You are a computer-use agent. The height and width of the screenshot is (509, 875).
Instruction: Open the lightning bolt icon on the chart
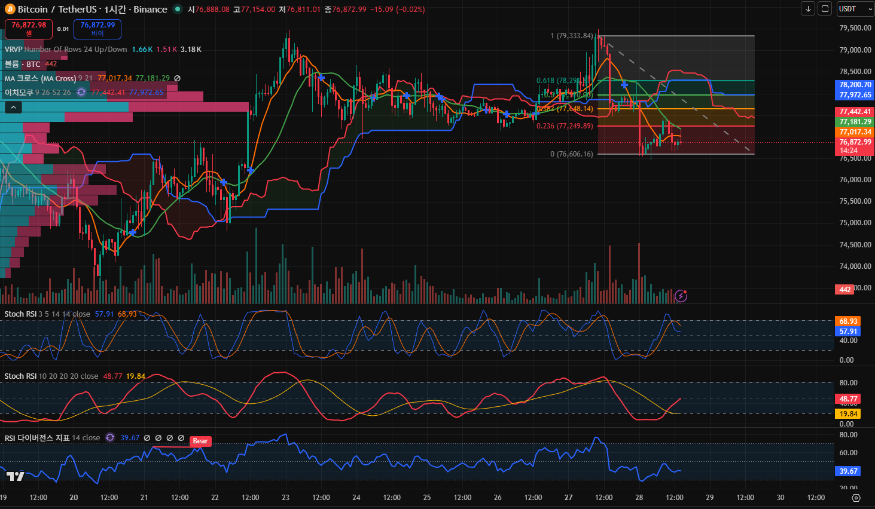coord(681,296)
